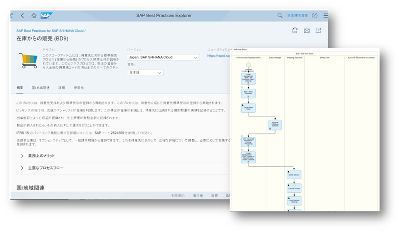This screenshot has height=232, width=400.
Task: Select the BDG Sales Quotation process box
Action: point(248,93)
